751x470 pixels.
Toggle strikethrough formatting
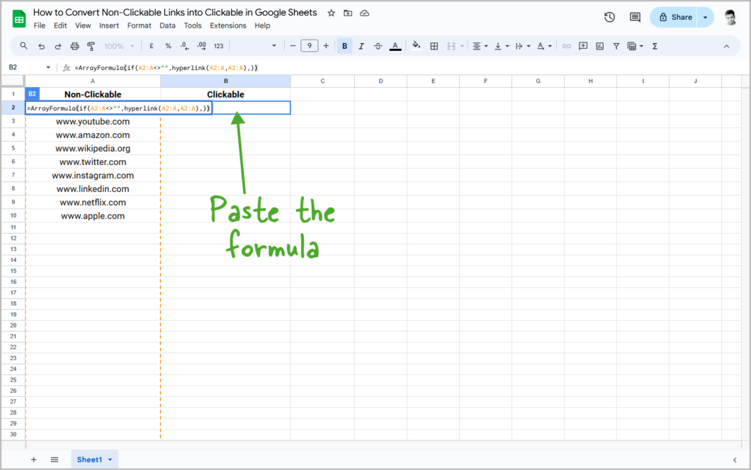[378, 46]
